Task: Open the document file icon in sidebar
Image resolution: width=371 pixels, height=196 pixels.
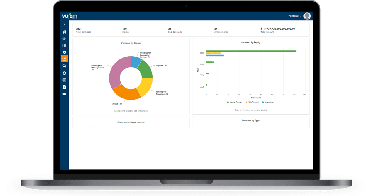Action: pos(64,87)
